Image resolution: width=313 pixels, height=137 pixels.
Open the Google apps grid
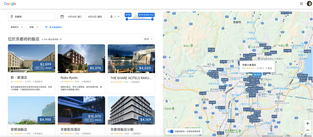pos(302,4)
